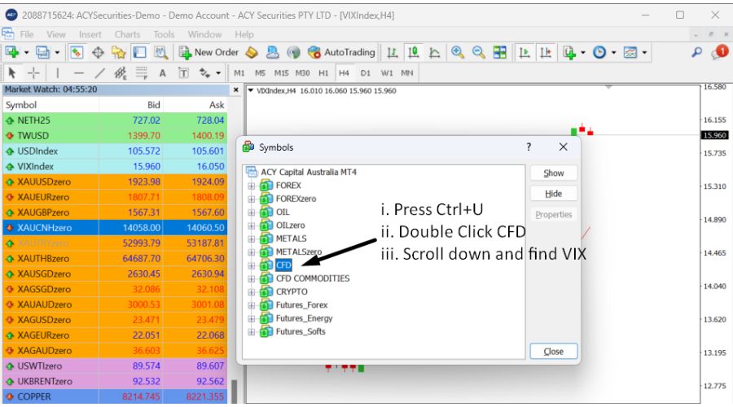Expand the FOREX symbol group
This screenshot has height=407, width=733.
coord(252,186)
